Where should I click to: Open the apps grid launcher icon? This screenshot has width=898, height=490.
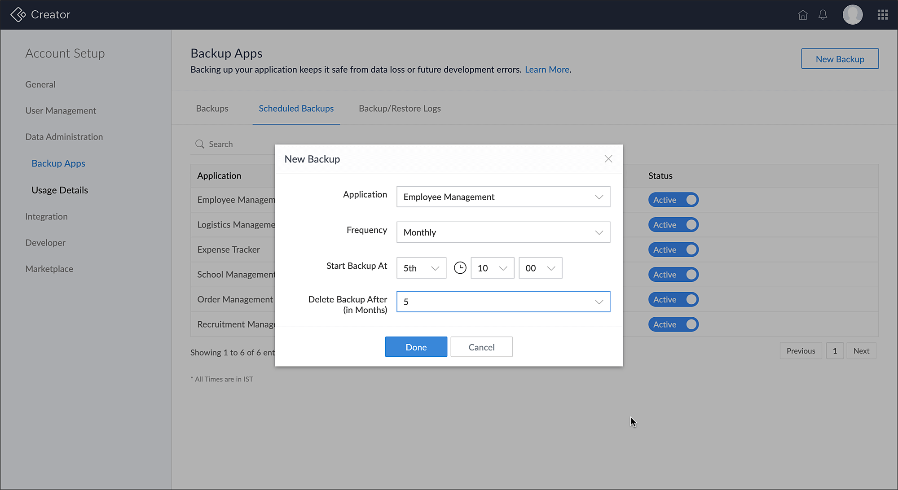883,15
